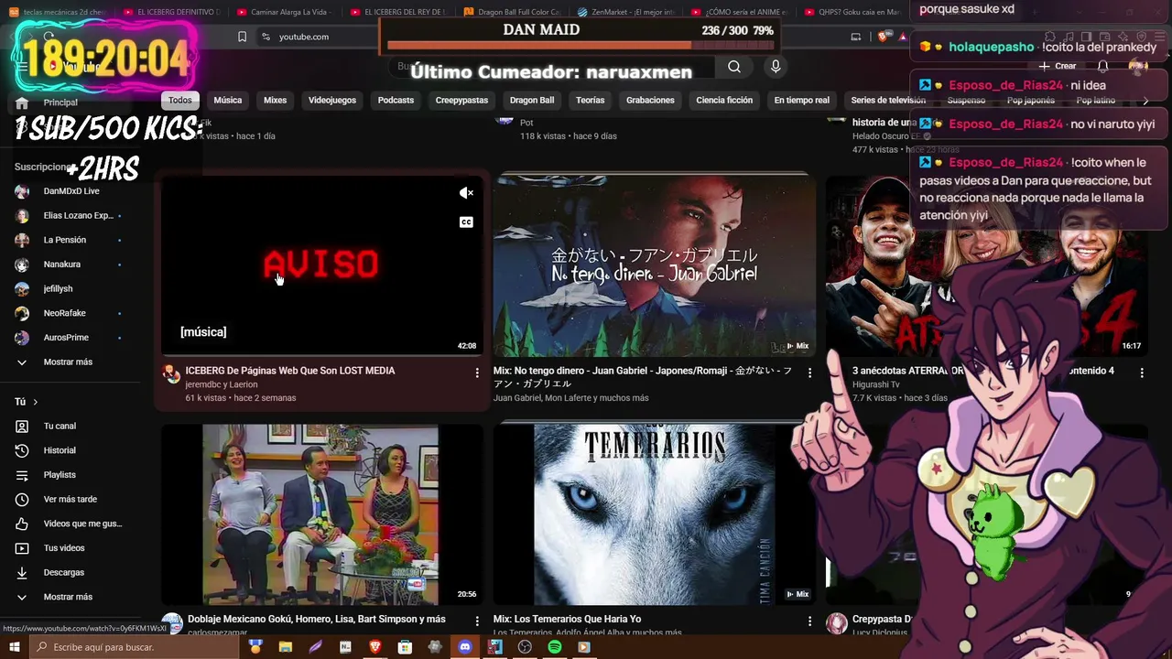The height and width of the screenshot is (659, 1172).
Task: Select the Música filter chip
Action: tap(228, 101)
